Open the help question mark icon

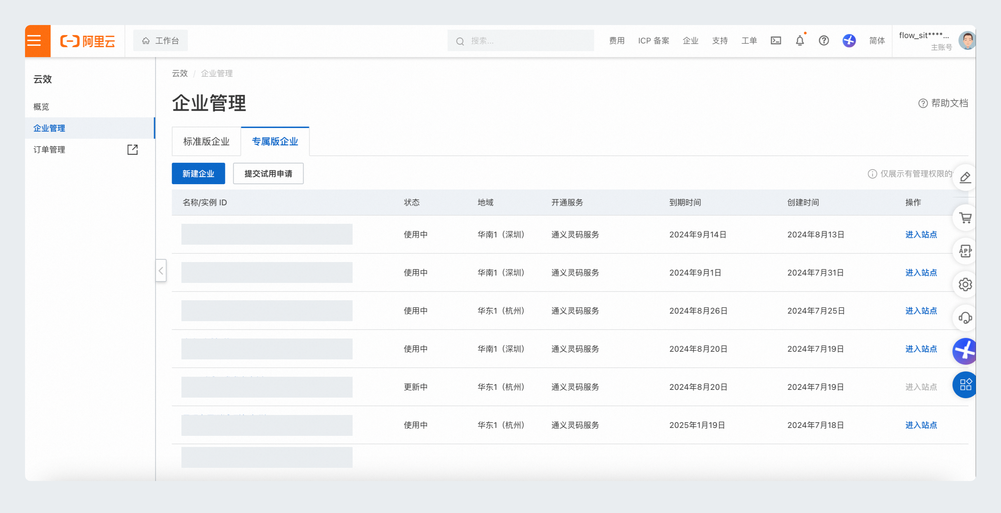823,40
